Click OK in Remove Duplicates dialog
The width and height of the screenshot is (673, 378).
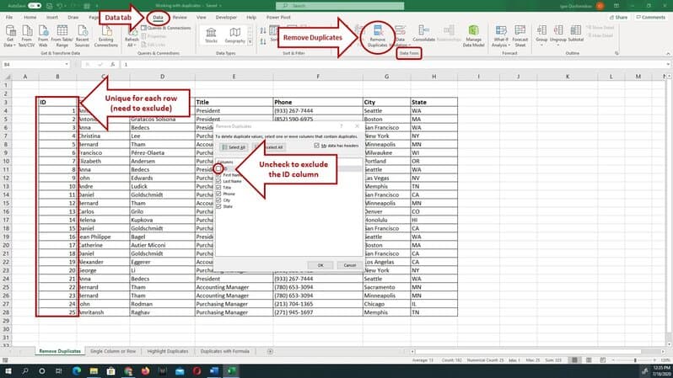click(x=320, y=265)
